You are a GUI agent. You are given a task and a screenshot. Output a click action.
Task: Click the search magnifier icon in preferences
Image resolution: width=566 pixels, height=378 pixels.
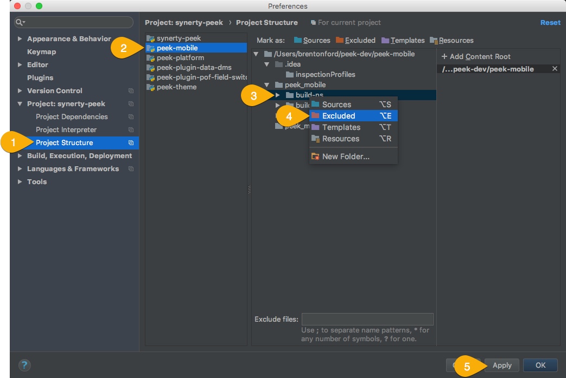click(x=20, y=22)
